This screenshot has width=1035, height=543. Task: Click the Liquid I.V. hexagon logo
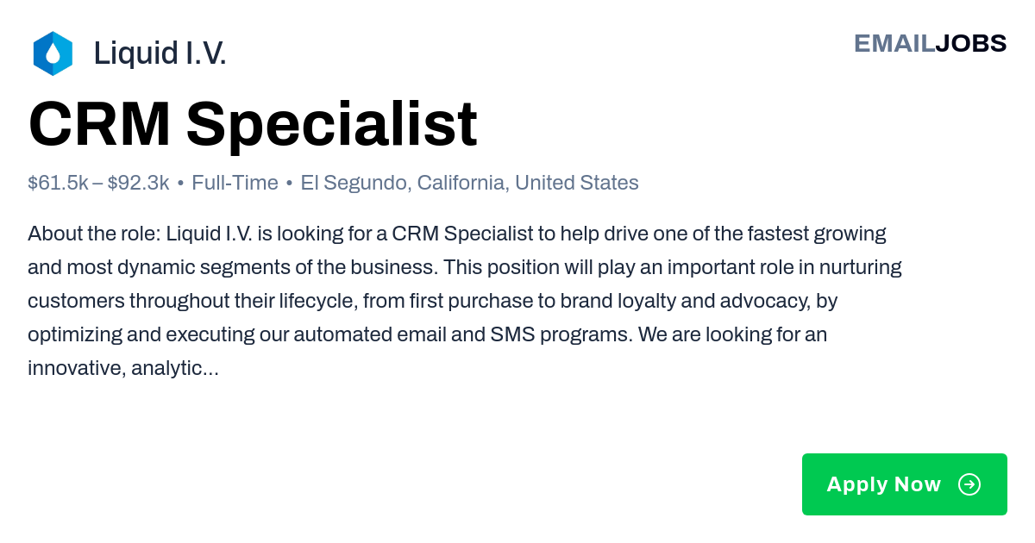(x=53, y=53)
